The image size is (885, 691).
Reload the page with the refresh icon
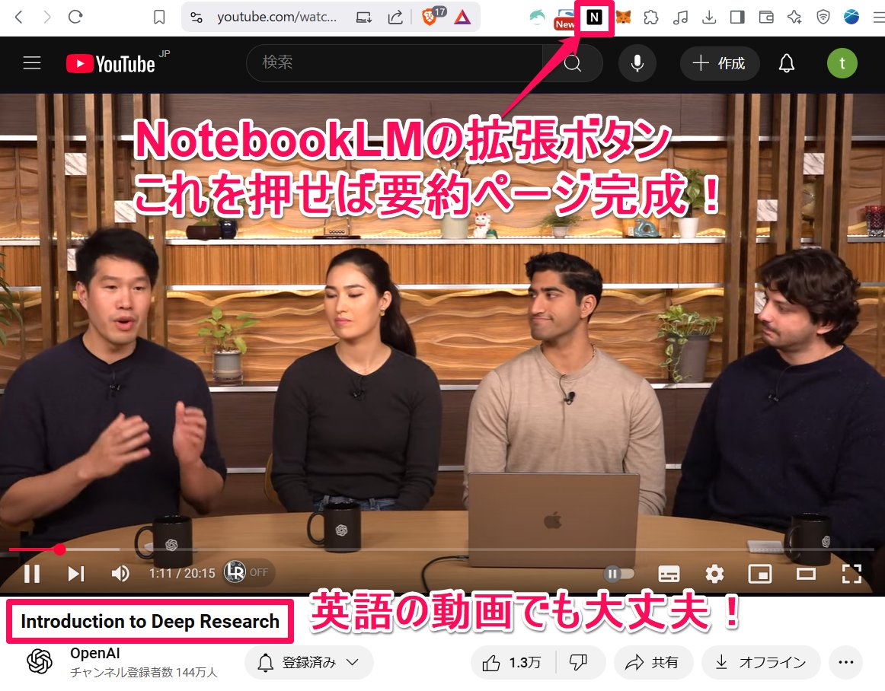click(x=75, y=17)
